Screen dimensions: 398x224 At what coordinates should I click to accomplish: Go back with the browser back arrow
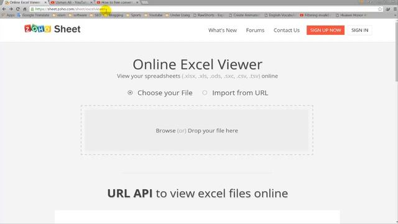pyautogui.click(x=4, y=9)
